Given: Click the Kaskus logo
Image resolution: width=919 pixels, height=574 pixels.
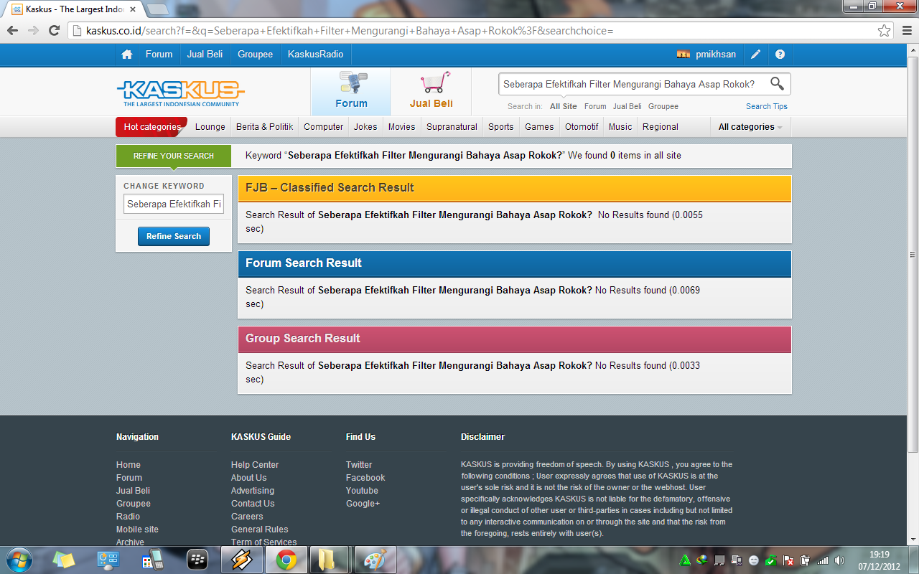Looking at the screenshot, I should pos(180,93).
